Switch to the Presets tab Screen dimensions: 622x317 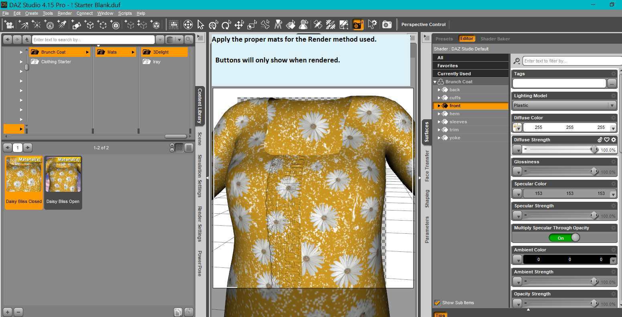click(444, 39)
